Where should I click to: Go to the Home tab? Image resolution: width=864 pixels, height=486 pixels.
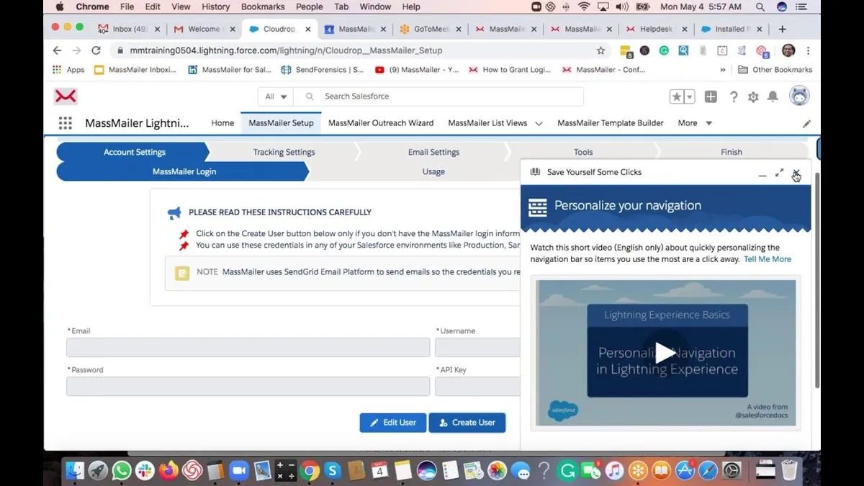[222, 123]
